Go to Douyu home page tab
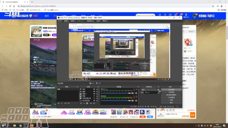Image resolution: width=228 pixels, height=128 pixels. [x=47, y=16]
